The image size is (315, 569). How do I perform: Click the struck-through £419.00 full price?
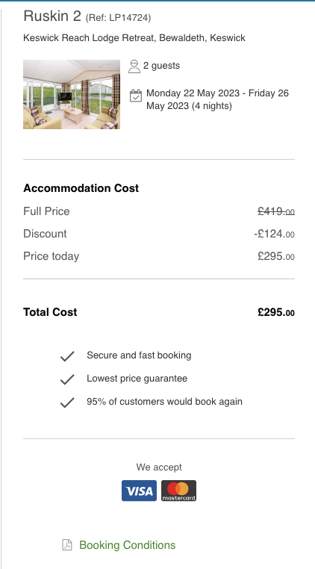point(276,211)
